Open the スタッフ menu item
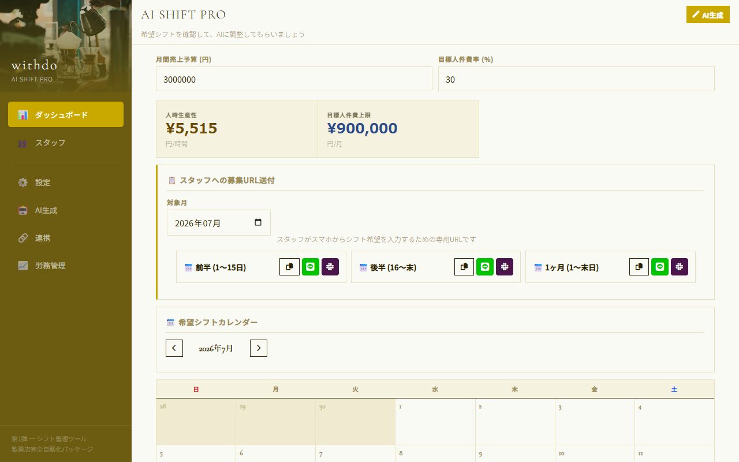This screenshot has height=462, width=739. tap(66, 143)
